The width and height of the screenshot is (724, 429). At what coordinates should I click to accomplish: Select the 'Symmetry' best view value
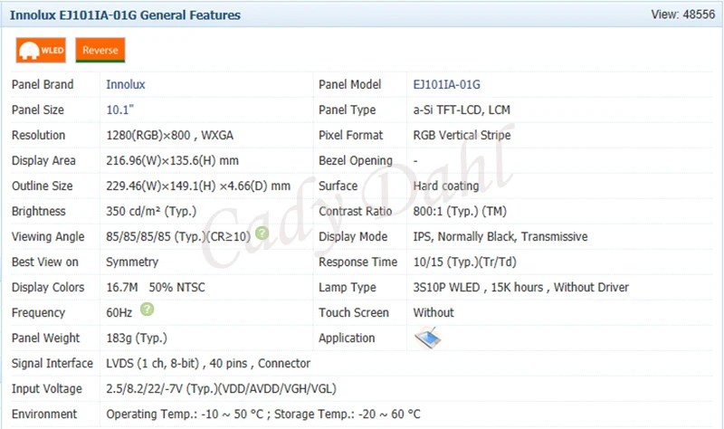click(132, 262)
